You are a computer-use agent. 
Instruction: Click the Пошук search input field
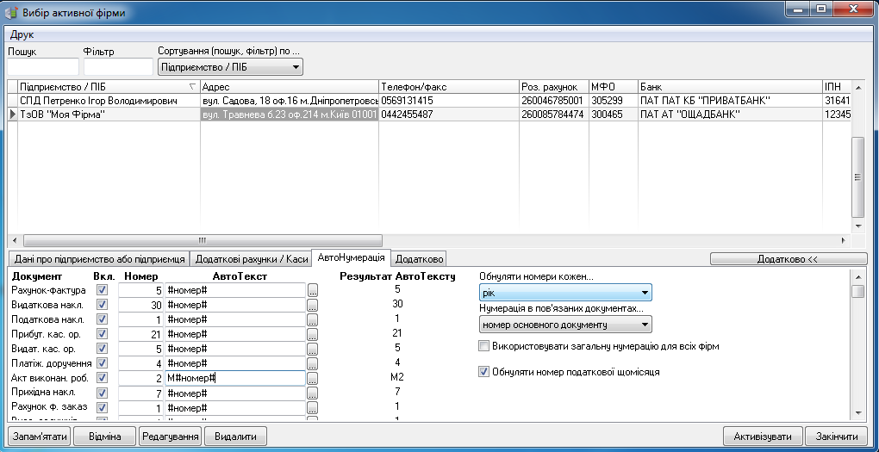[x=43, y=67]
